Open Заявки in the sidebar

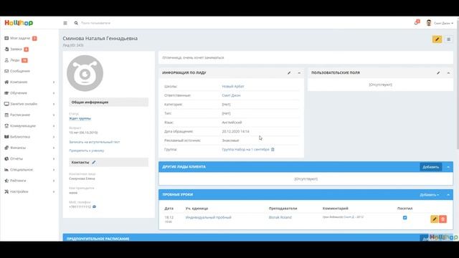click(16, 49)
